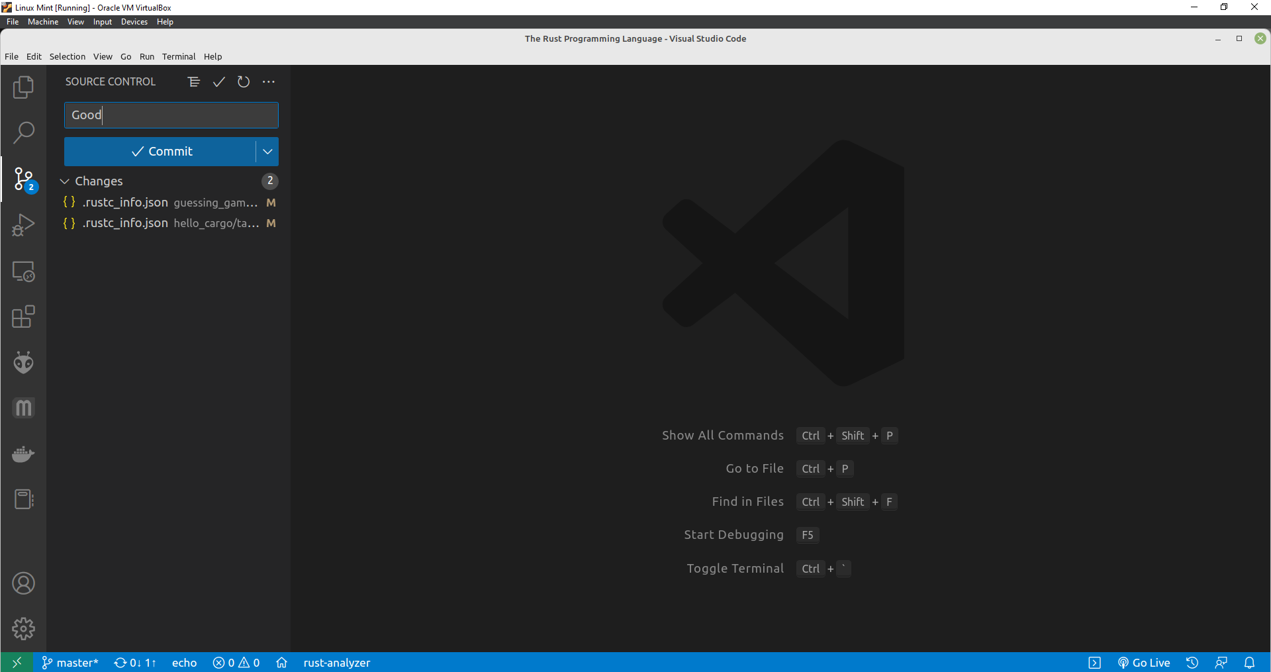Open the Extensions view
Viewport: 1271px width, 672px height.
pos(23,316)
